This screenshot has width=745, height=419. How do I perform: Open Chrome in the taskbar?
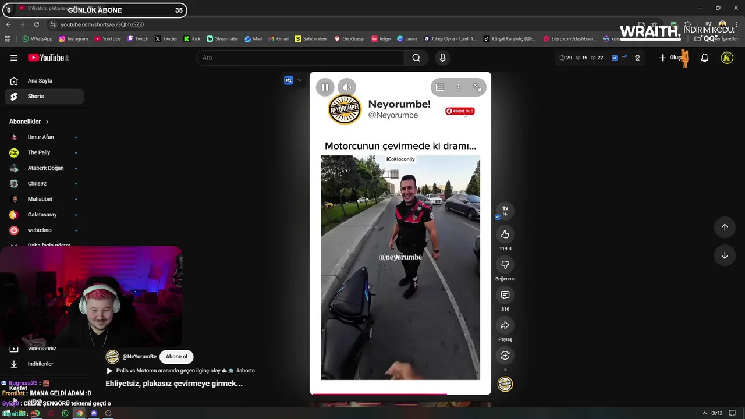(x=79, y=414)
